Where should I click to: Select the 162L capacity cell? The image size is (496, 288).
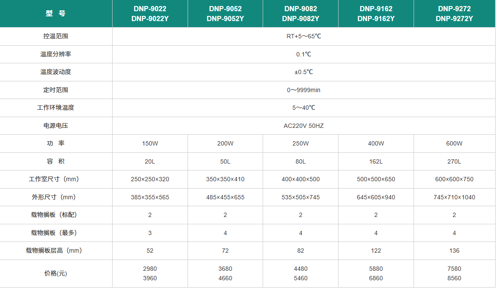(x=376, y=161)
